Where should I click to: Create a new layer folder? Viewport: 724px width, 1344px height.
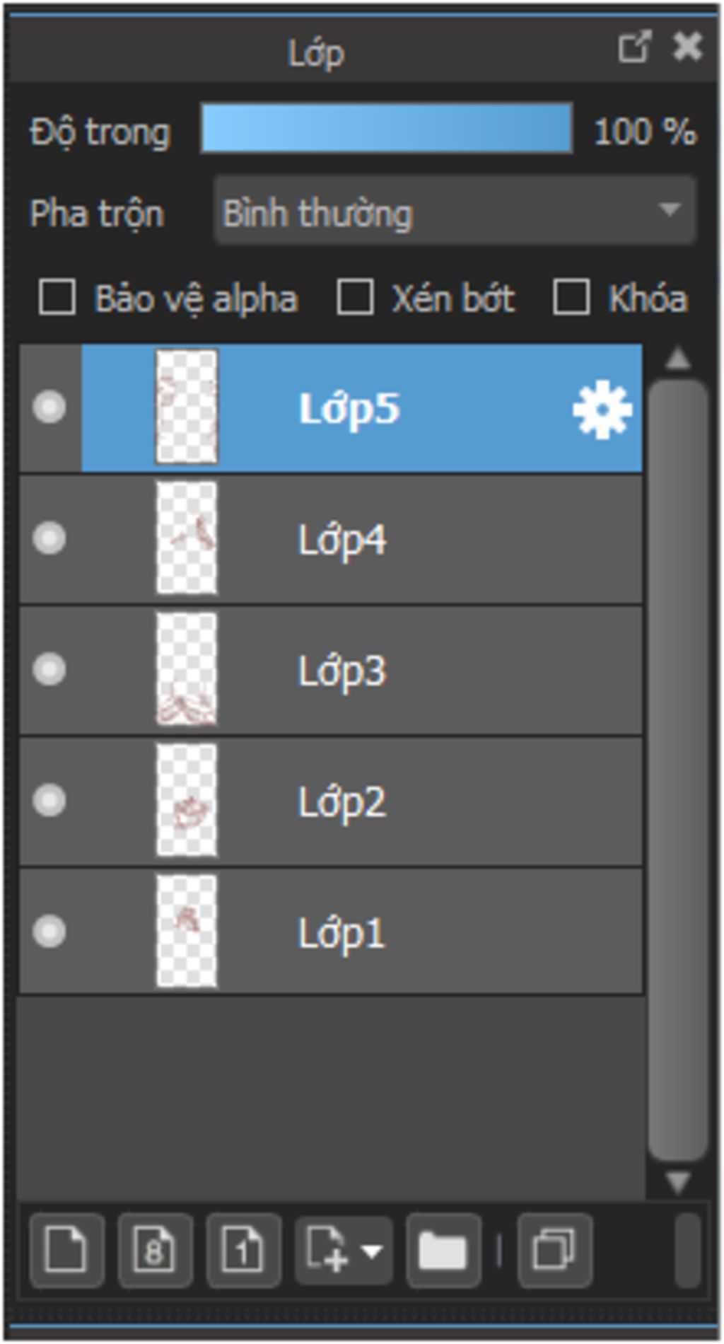[443, 1250]
